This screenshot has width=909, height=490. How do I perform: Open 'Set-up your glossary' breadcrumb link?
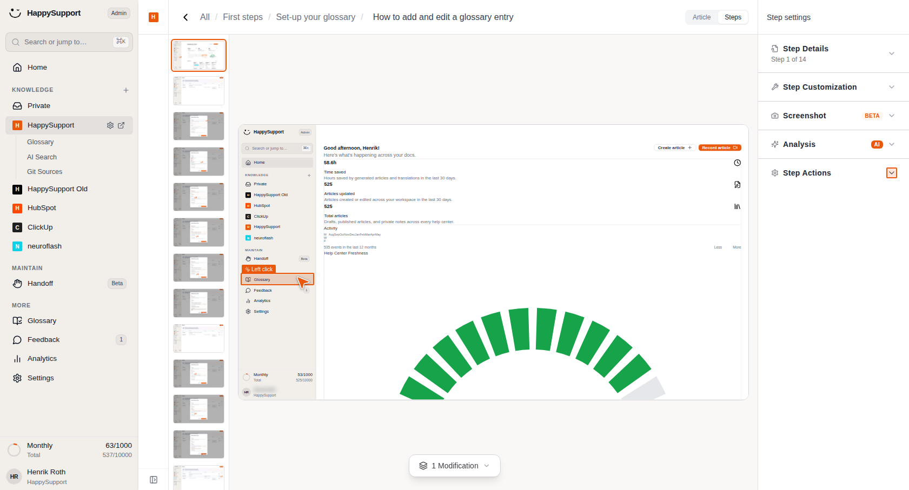pyautogui.click(x=315, y=17)
